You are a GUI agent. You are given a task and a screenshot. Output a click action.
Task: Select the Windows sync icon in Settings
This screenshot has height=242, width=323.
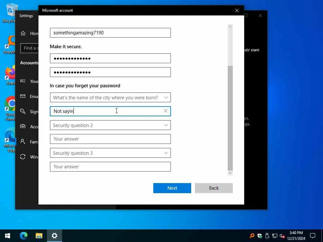[x=23, y=157]
